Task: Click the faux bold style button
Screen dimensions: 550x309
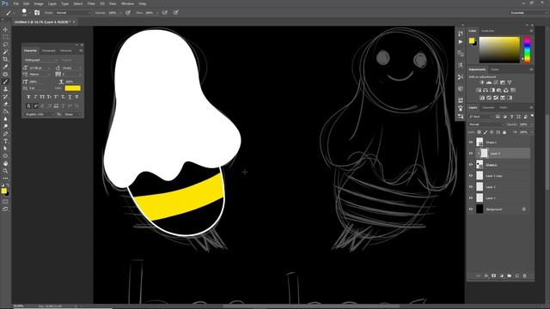Action: click(x=28, y=97)
